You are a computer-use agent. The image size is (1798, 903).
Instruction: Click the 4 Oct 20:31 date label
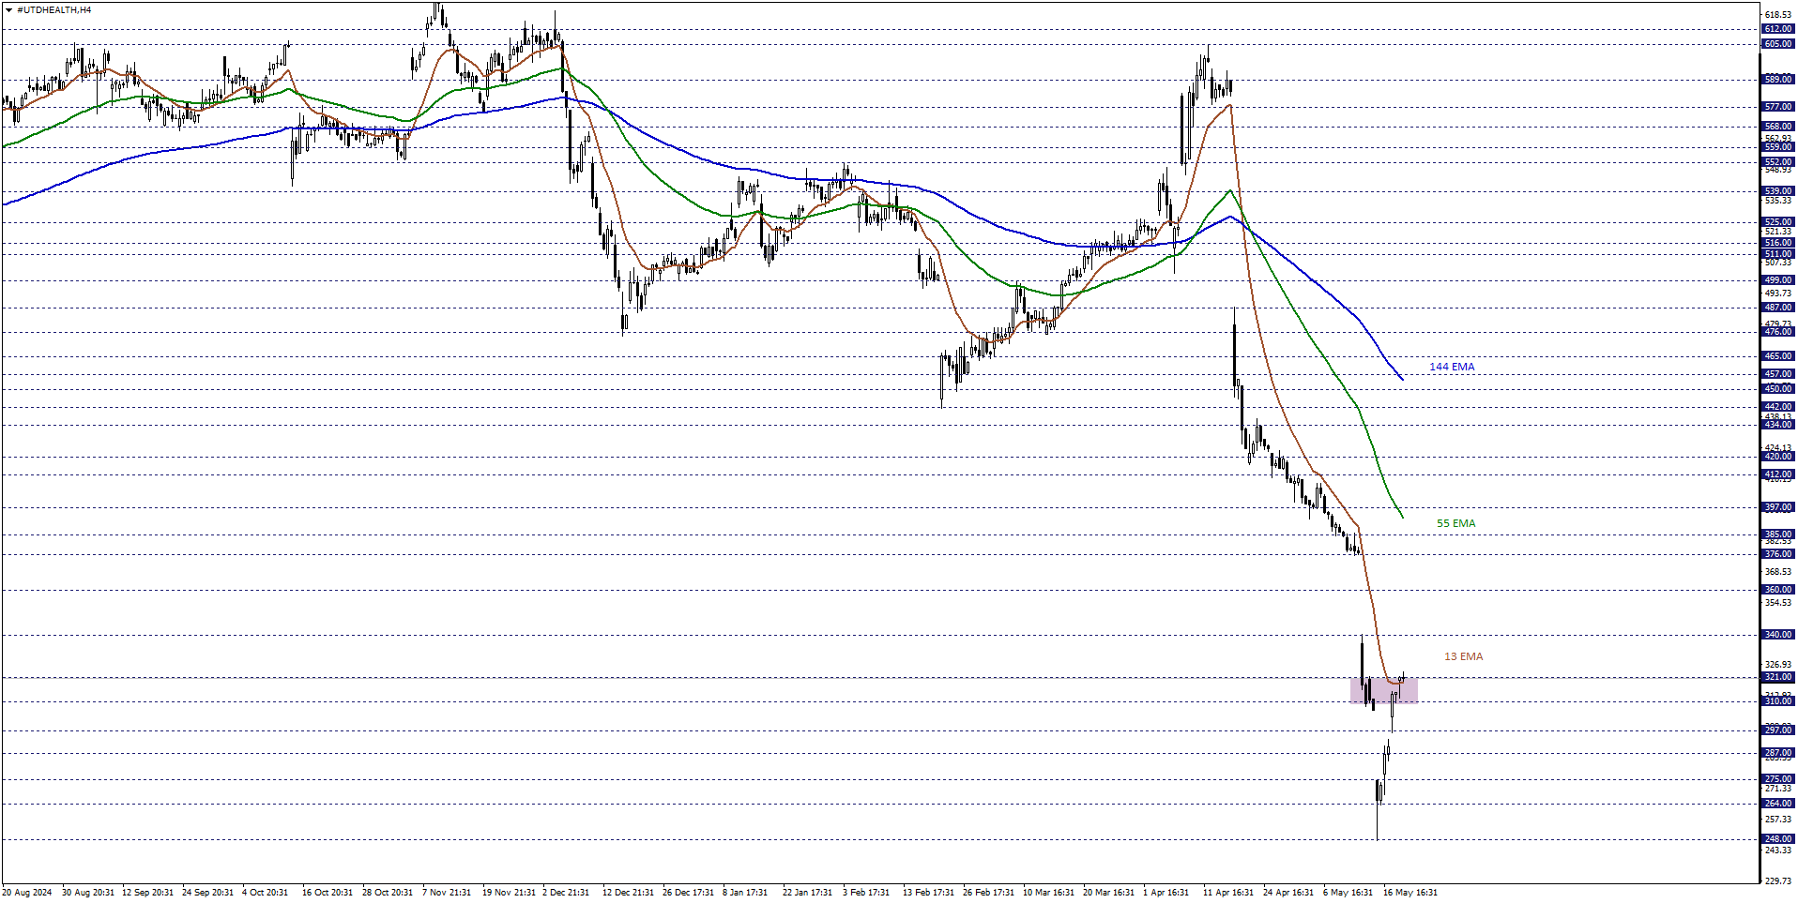coord(265,893)
